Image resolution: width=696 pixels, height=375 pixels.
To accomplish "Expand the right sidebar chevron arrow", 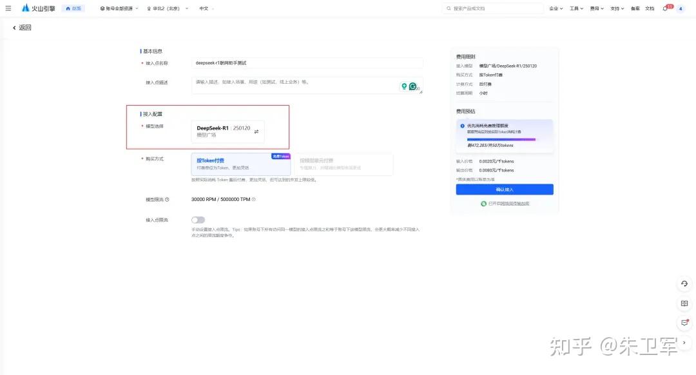I will [x=684, y=343].
